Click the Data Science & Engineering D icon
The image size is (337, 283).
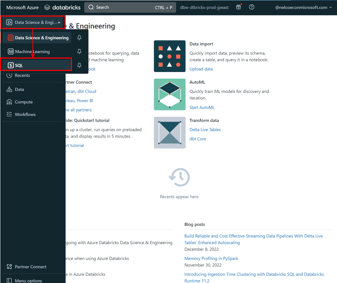pyautogui.click(x=11, y=38)
